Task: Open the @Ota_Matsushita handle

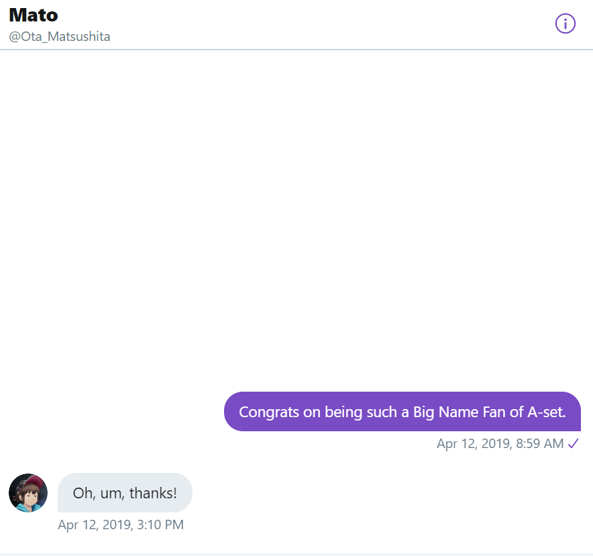Action: 60,37
